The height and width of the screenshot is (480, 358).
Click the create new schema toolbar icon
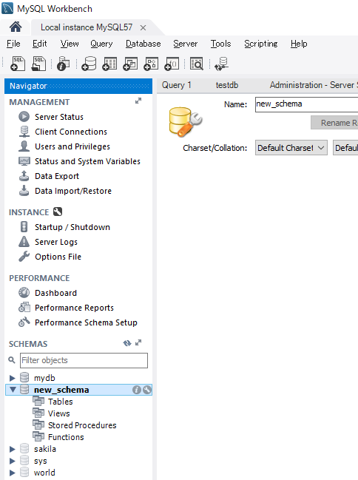(x=89, y=64)
